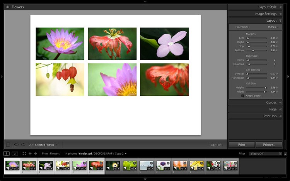The height and width of the screenshot is (181, 290).
Task: Adjust the Page Grid Rows slider
Action: pyautogui.click(x=248, y=60)
